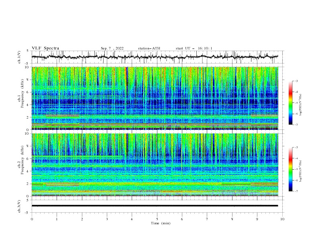Click the ch.2 PSD color scale bar

pos(290,169)
